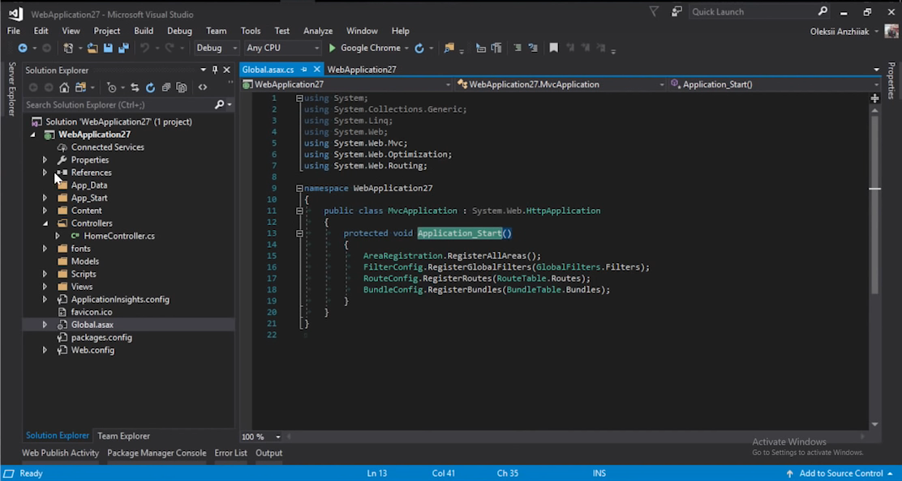
Task: Click the Home icon in Solution Explorer
Action: pos(64,87)
